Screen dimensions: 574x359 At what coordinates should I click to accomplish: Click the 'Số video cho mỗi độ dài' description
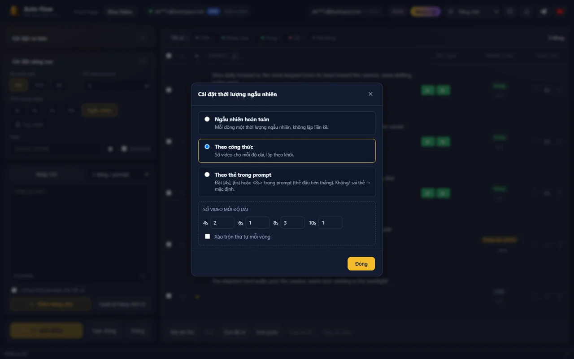click(x=254, y=155)
